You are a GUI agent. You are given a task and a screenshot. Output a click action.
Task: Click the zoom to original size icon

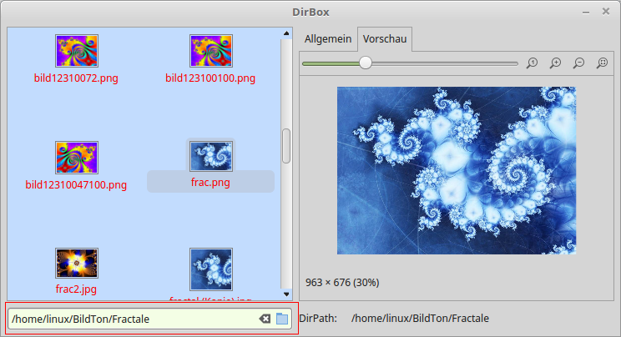click(x=532, y=63)
